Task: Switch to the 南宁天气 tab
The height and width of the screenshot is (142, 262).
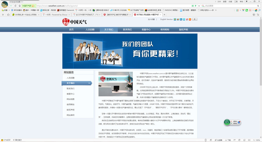Action: coord(117,15)
